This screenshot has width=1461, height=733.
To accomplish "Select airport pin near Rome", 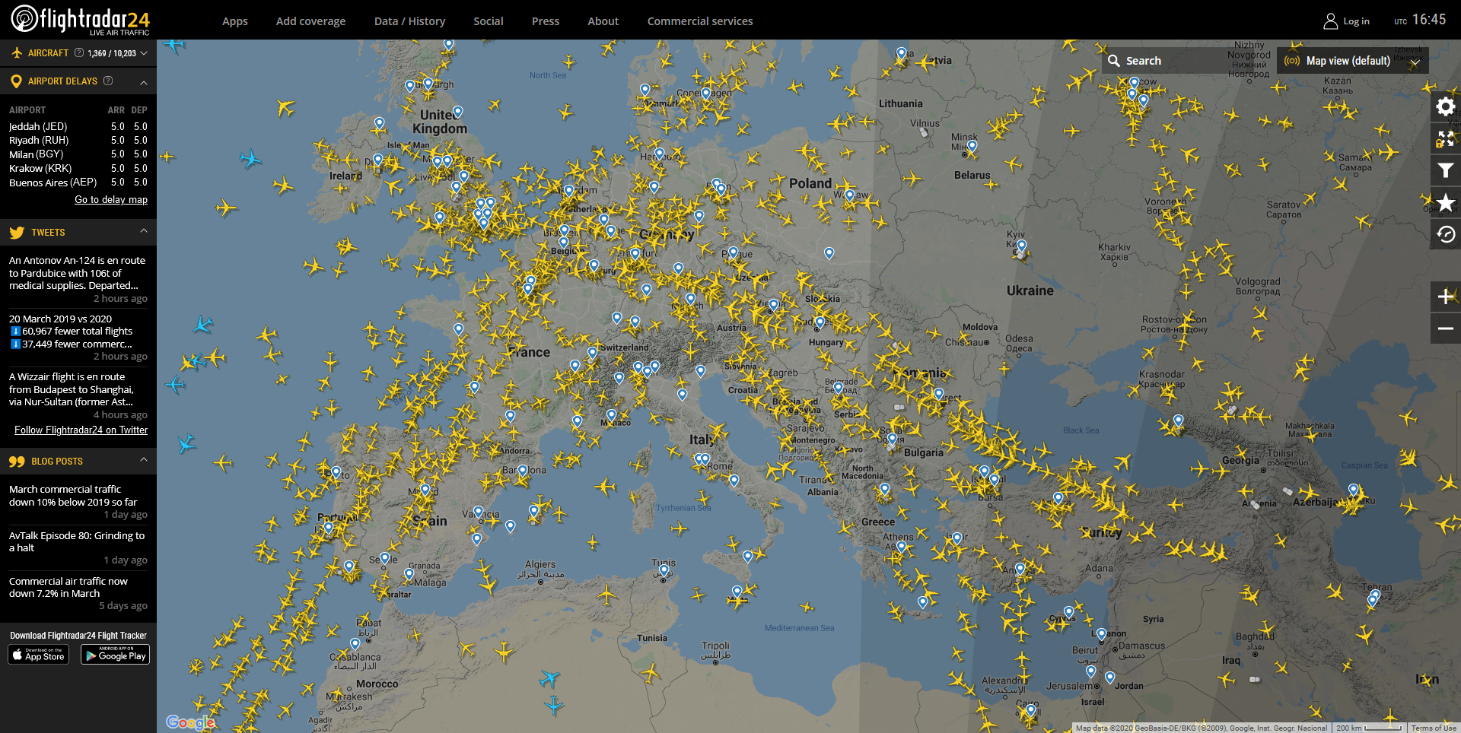I will coord(705,460).
